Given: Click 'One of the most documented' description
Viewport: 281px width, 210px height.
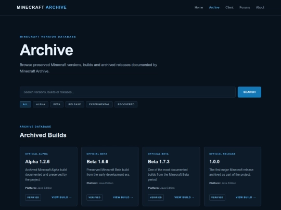Looking at the screenshot, I should click(x=168, y=175).
